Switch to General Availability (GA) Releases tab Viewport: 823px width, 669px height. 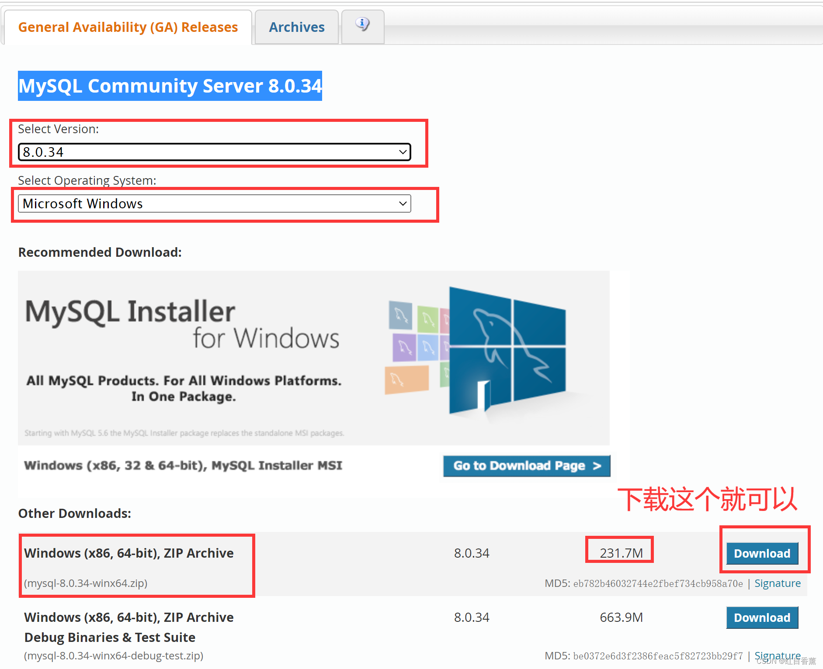click(128, 27)
